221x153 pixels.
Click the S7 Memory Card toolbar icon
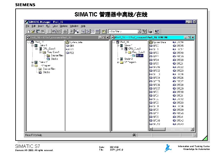[43, 31]
